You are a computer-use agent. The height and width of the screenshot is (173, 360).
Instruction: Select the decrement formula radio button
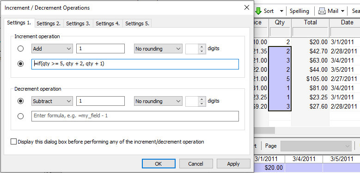[20, 116]
